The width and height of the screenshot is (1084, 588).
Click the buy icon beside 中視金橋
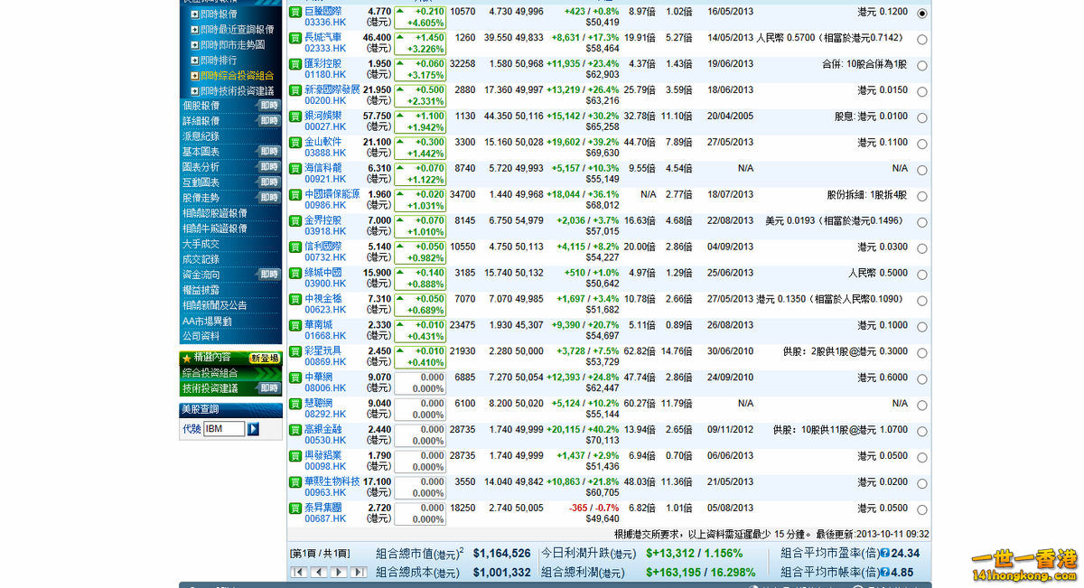[295, 299]
